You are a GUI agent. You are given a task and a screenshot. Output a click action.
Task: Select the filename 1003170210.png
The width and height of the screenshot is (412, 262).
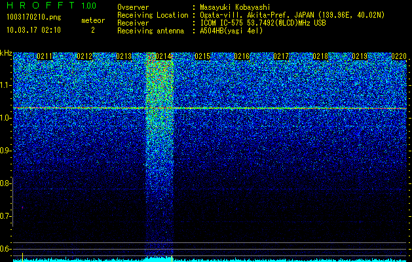(34, 17)
